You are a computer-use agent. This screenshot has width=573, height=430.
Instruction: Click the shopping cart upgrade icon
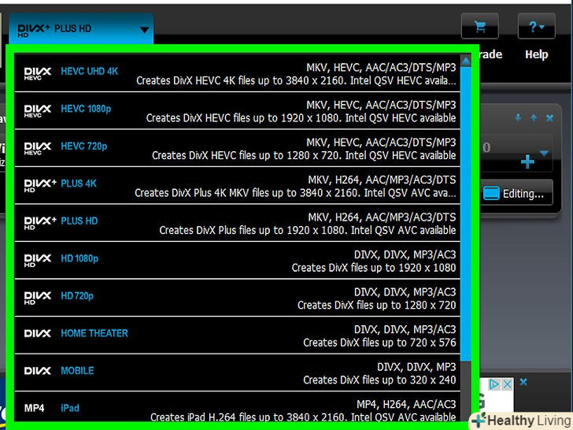tap(480, 28)
